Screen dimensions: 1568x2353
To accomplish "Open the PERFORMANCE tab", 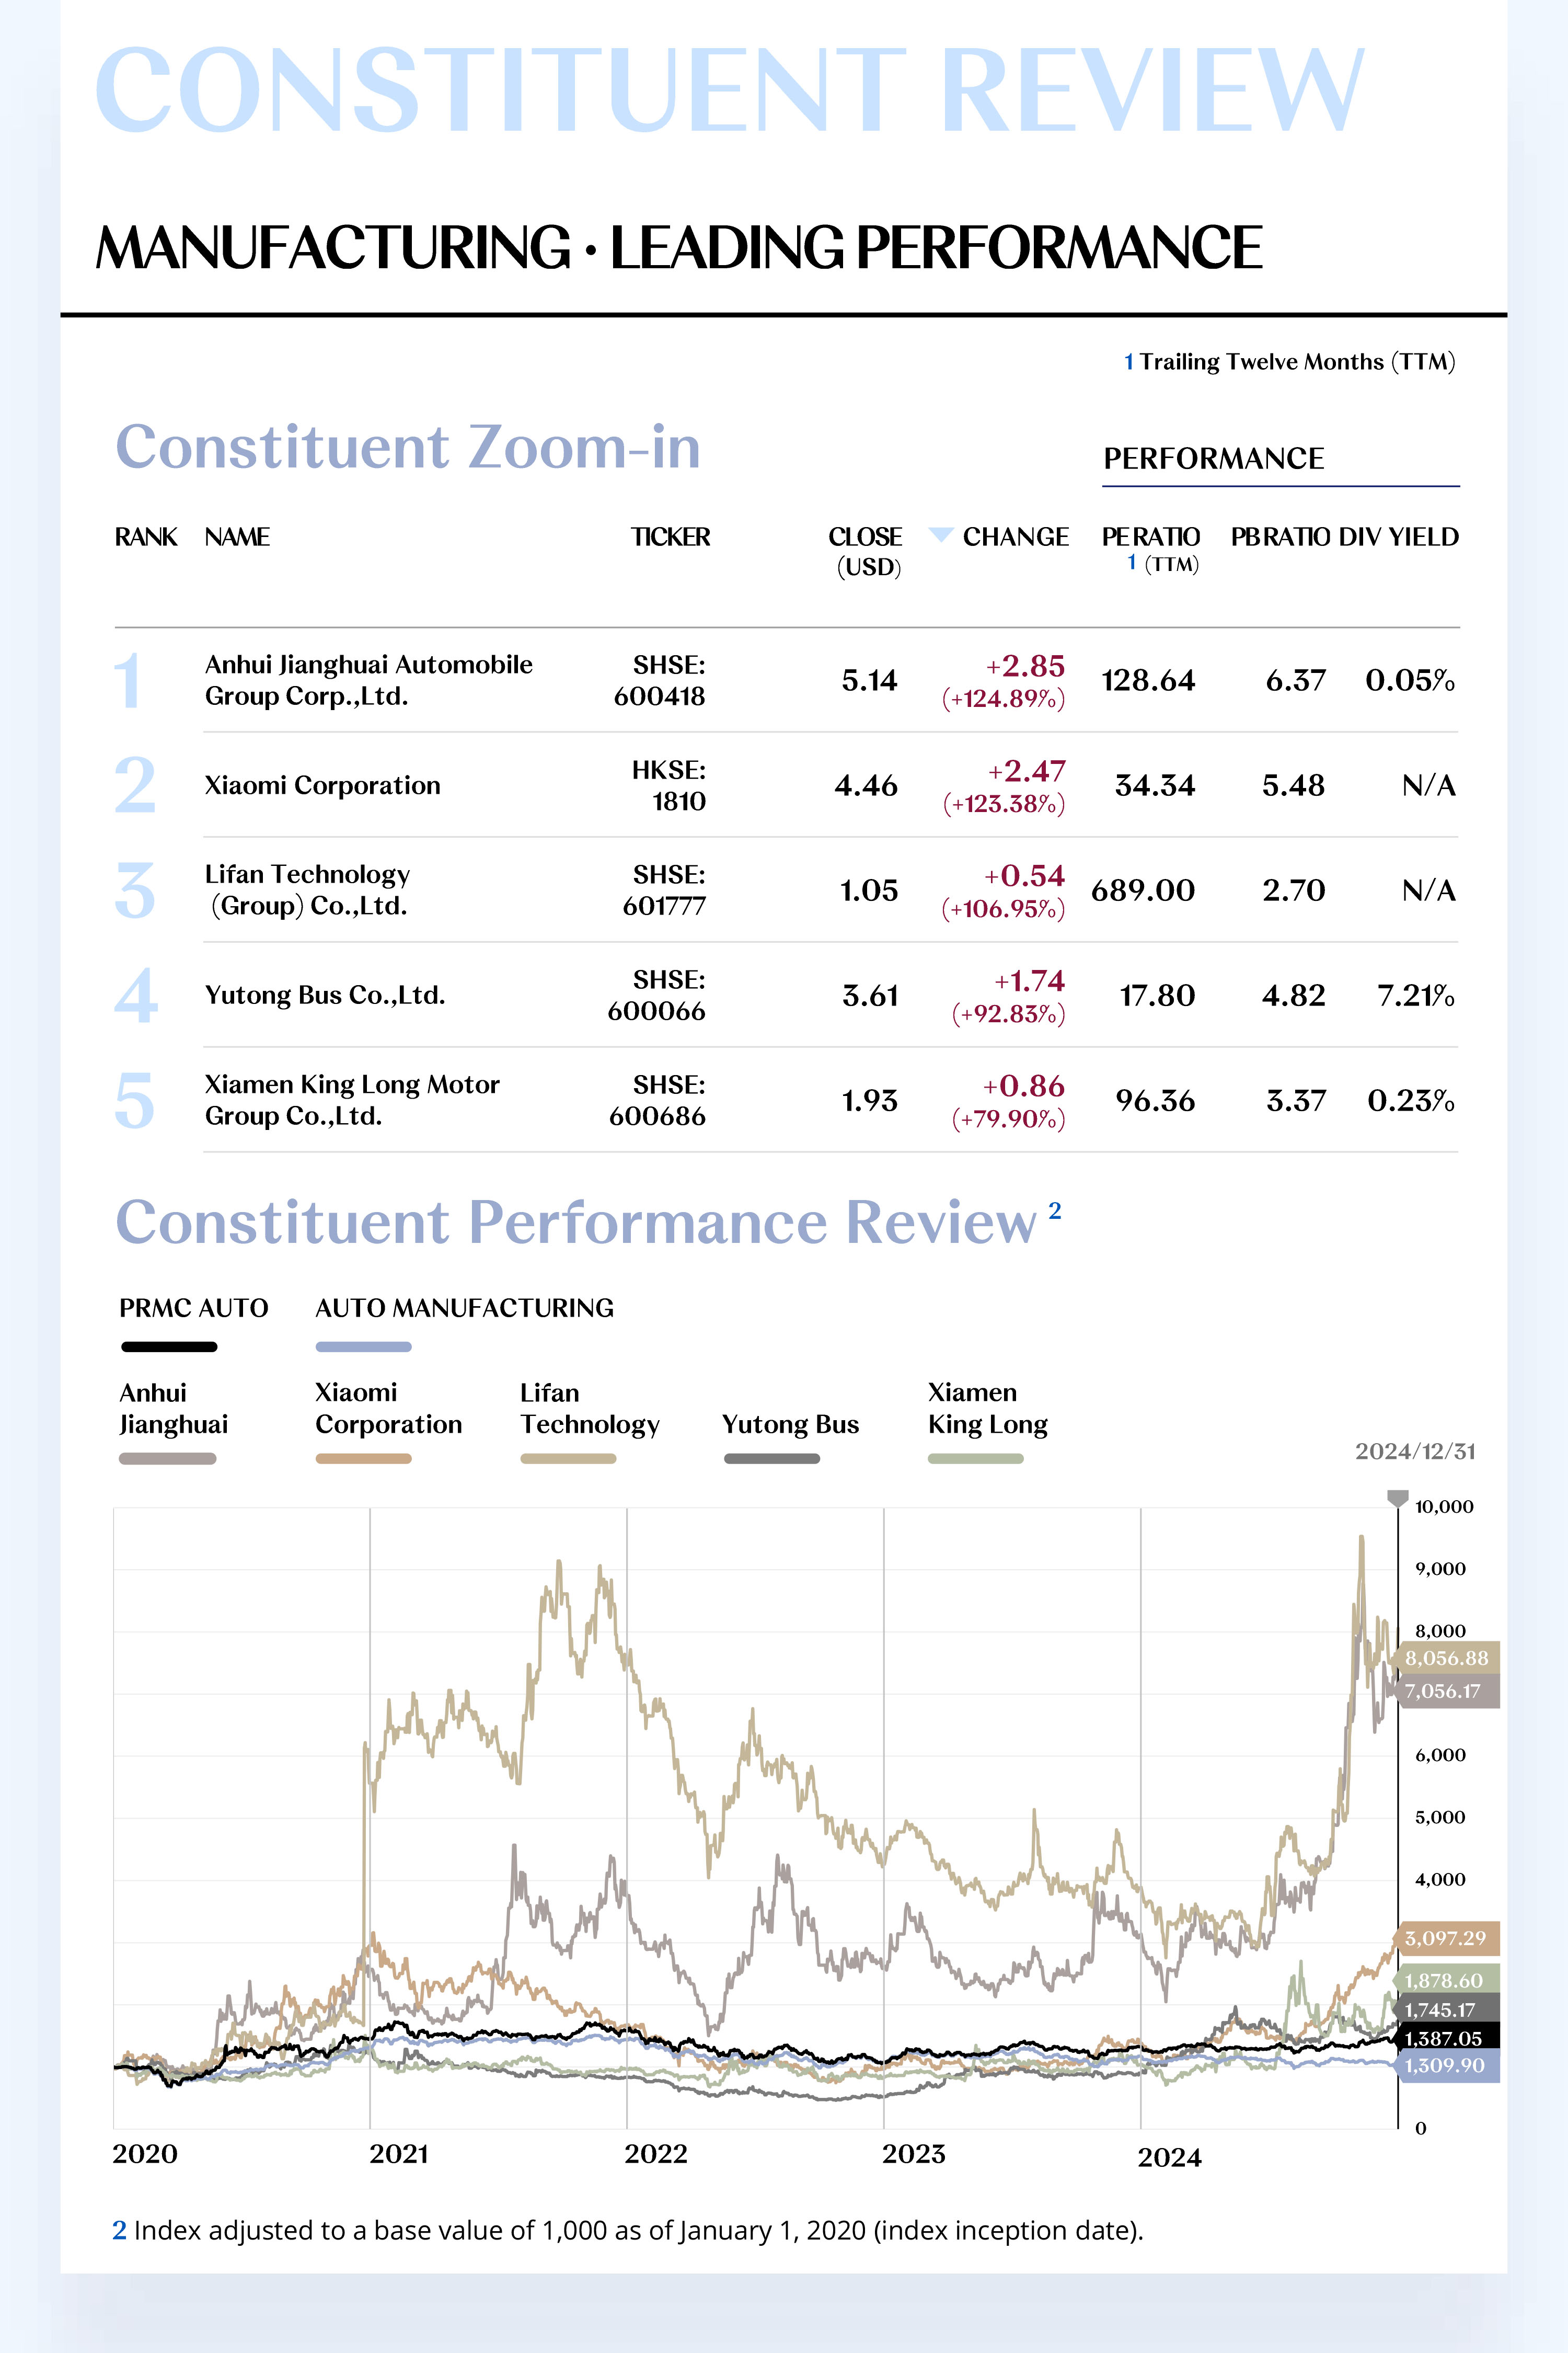I will (1213, 459).
